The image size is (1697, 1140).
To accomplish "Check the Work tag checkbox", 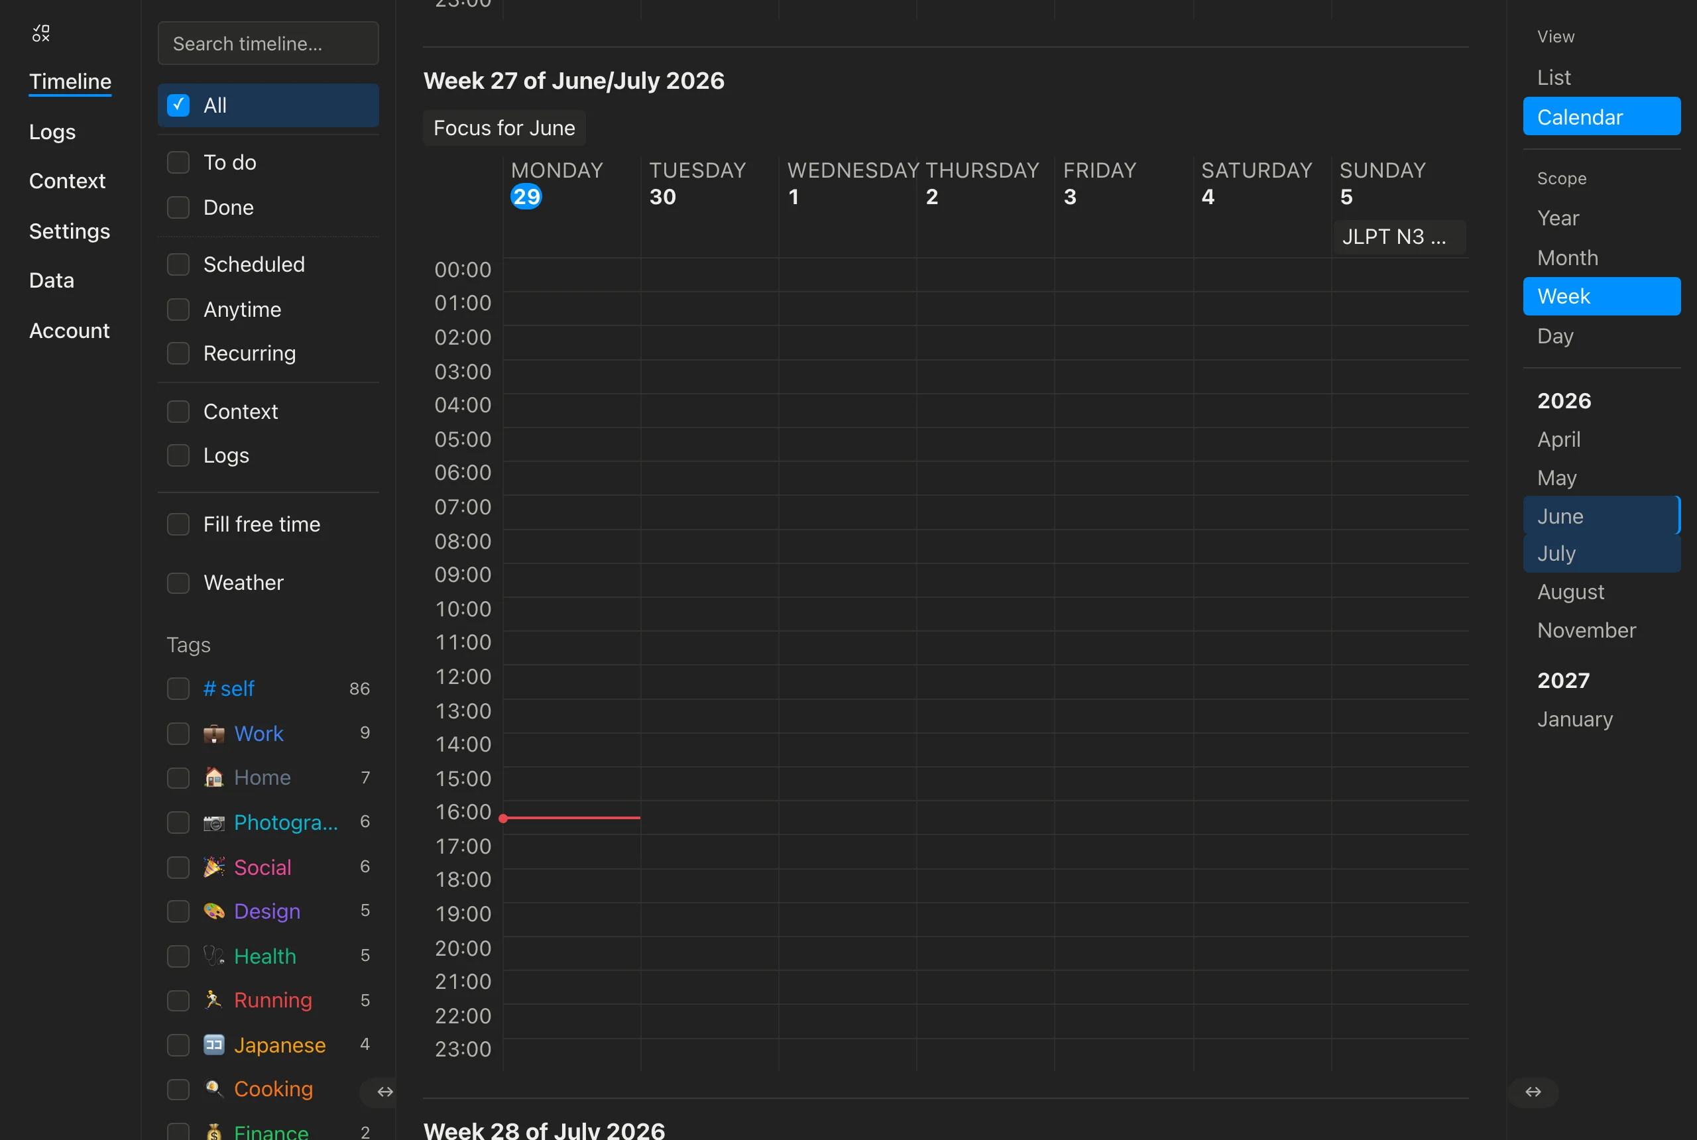I will pyautogui.click(x=178, y=734).
